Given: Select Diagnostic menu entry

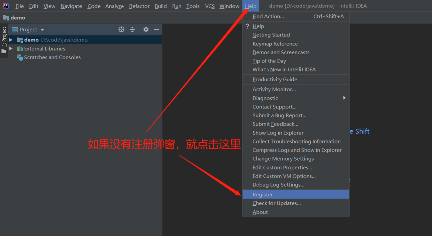Looking at the screenshot, I should click(x=296, y=98).
